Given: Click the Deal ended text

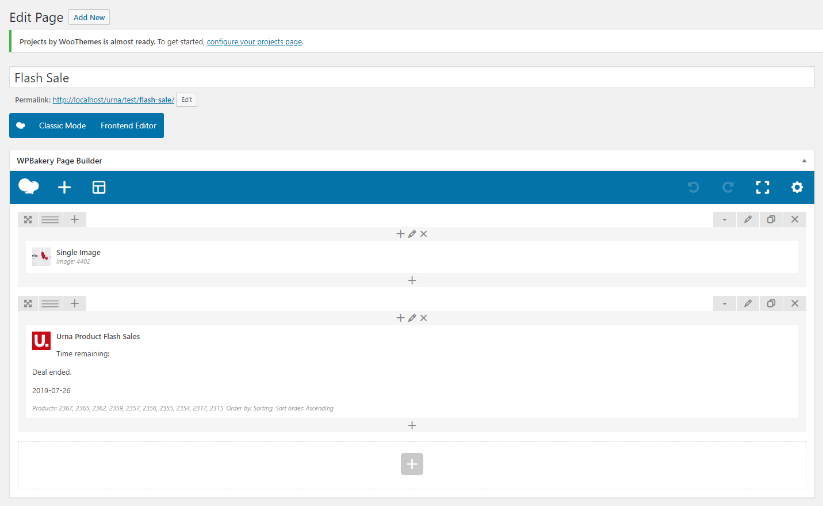Looking at the screenshot, I should point(52,372).
